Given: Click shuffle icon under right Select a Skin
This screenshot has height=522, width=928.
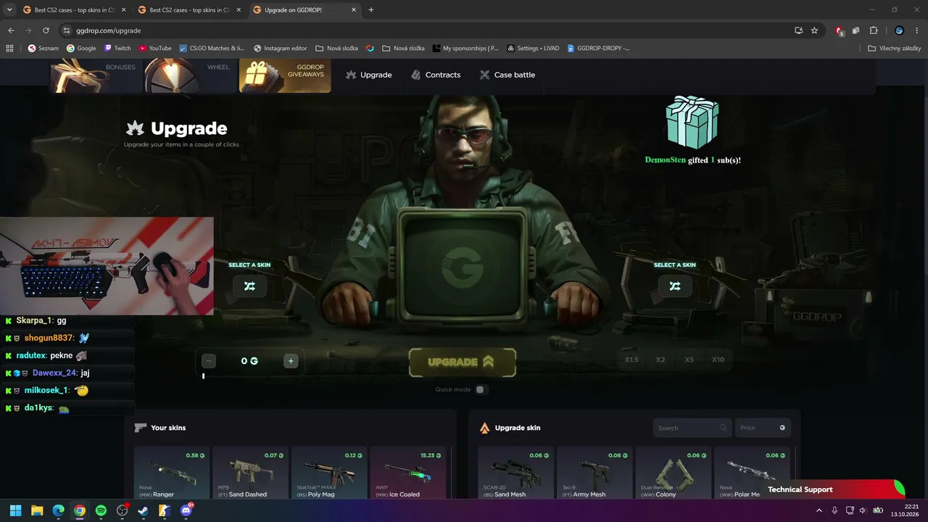Looking at the screenshot, I should point(675,286).
